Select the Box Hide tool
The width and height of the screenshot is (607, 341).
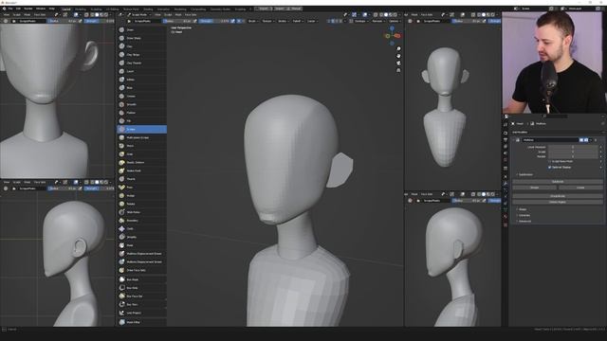pos(141,288)
